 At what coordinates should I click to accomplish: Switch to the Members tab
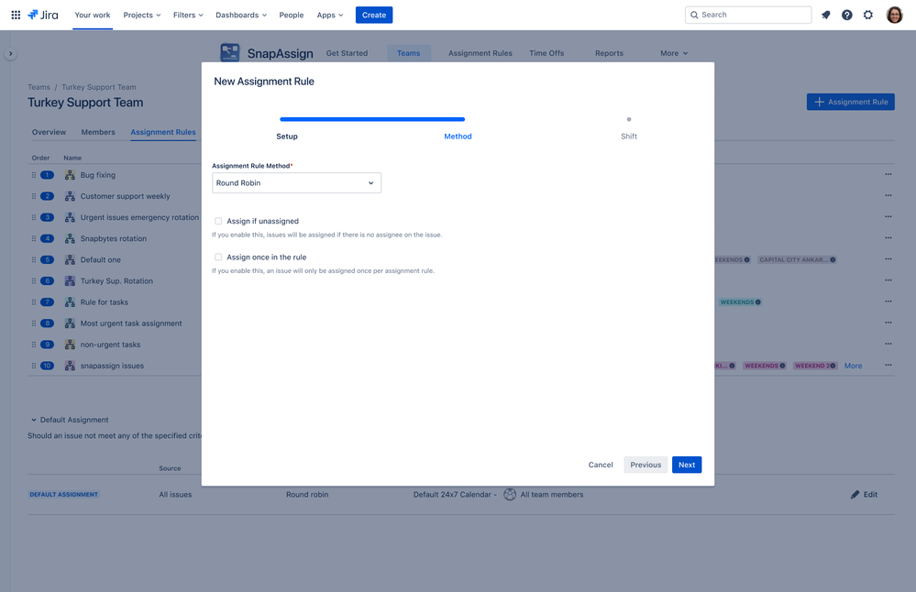point(98,132)
